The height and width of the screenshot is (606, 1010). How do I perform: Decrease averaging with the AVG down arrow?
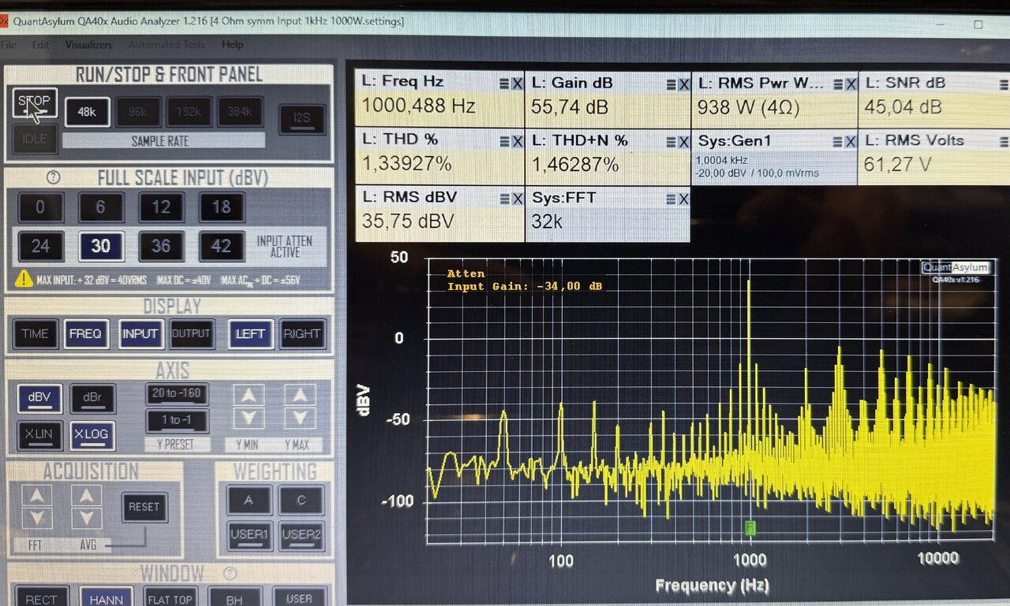86,519
